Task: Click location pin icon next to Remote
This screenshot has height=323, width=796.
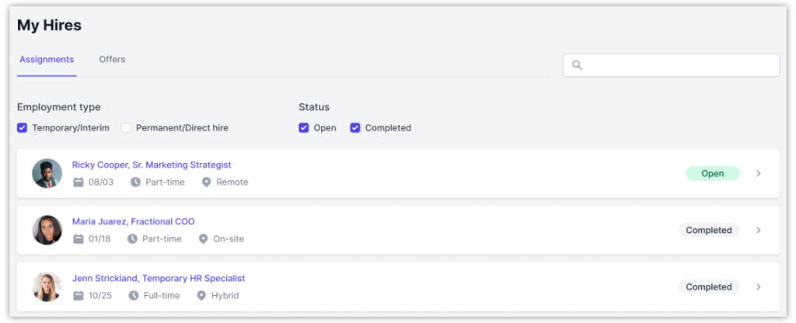Action: [x=206, y=182]
